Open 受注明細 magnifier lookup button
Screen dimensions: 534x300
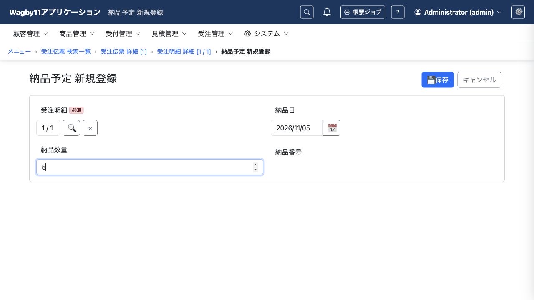click(x=71, y=128)
